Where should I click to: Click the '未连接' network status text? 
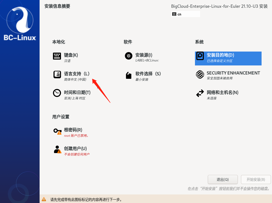tap(212, 98)
